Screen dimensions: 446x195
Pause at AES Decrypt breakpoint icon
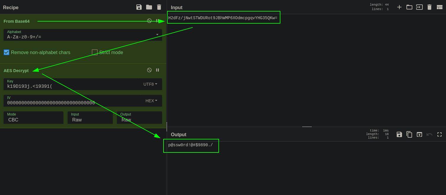pos(157,70)
